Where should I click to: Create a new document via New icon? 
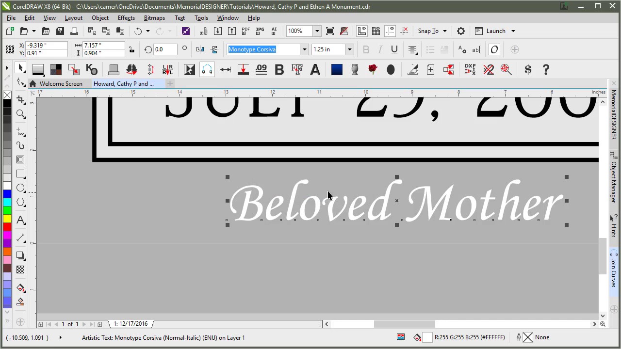[10, 31]
